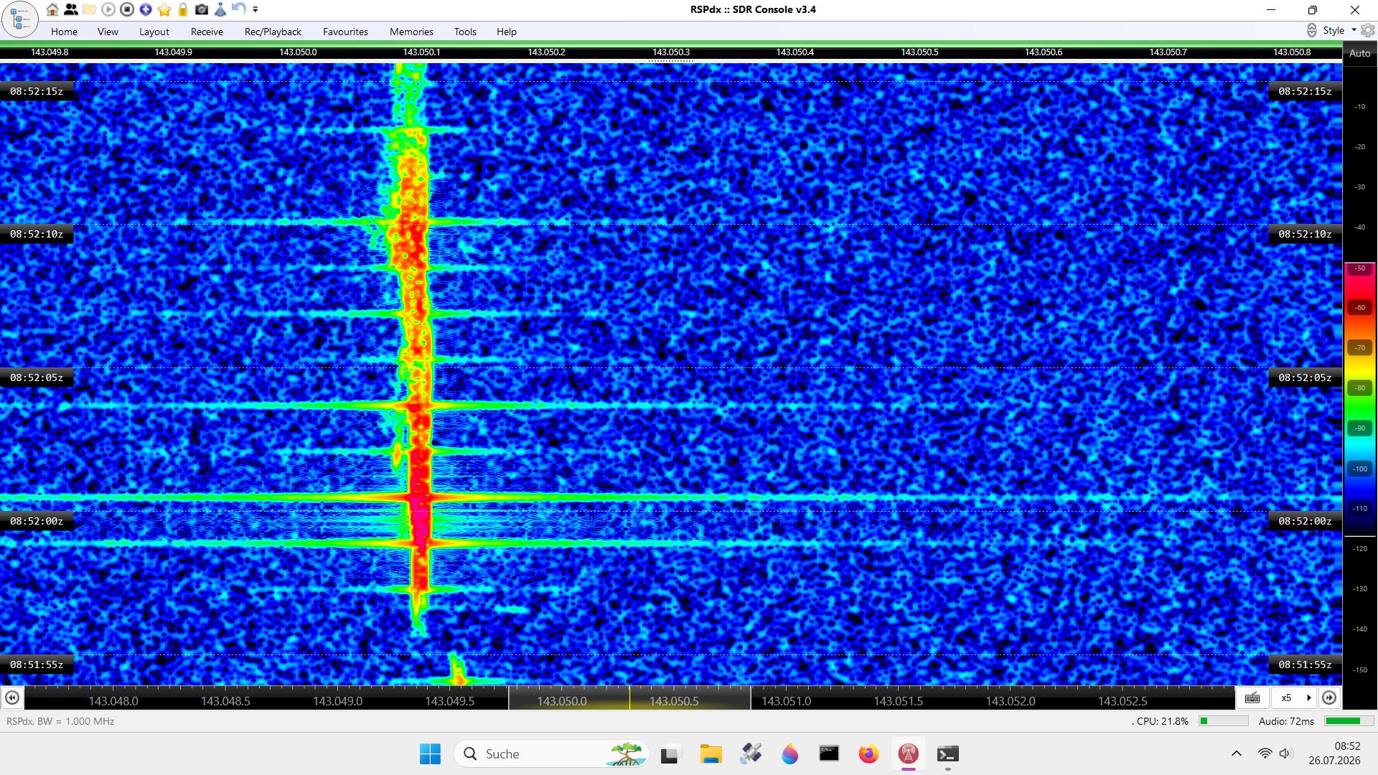Click the left 08:52:10z time label
The image size is (1378, 775).
[37, 234]
